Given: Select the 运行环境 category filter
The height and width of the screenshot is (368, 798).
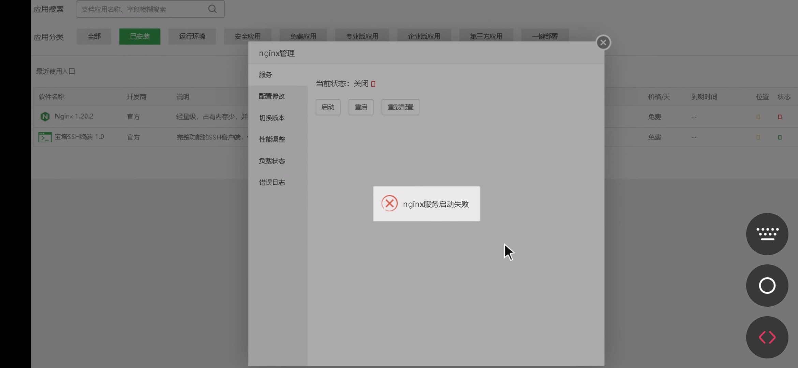Looking at the screenshot, I should [192, 36].
